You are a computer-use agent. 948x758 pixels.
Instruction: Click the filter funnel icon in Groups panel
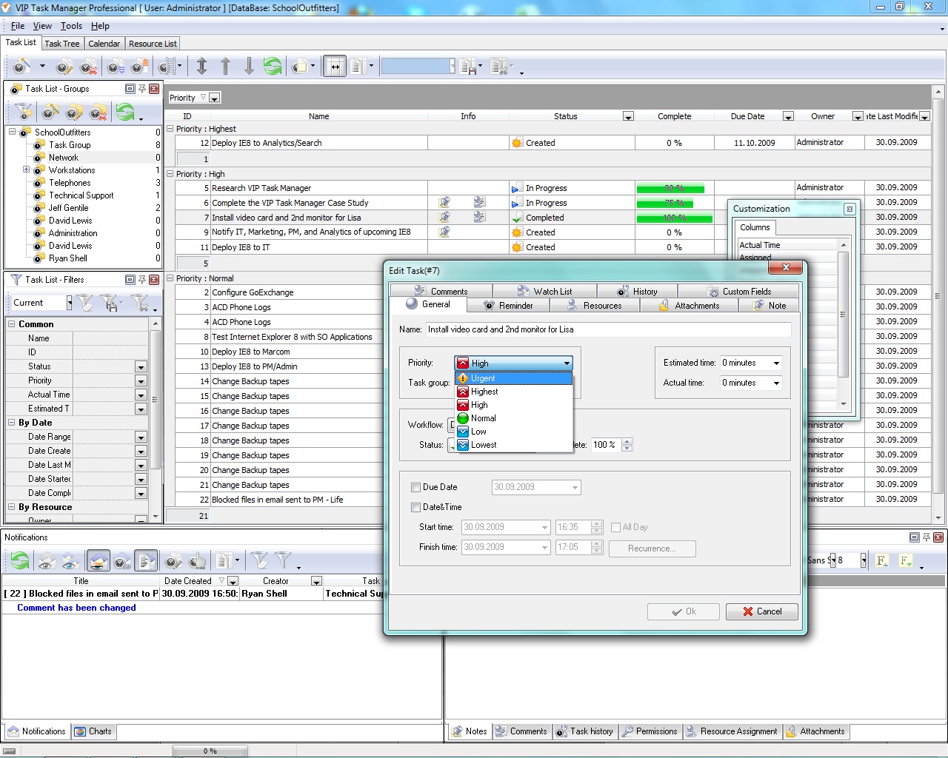(x=24, y=113)
